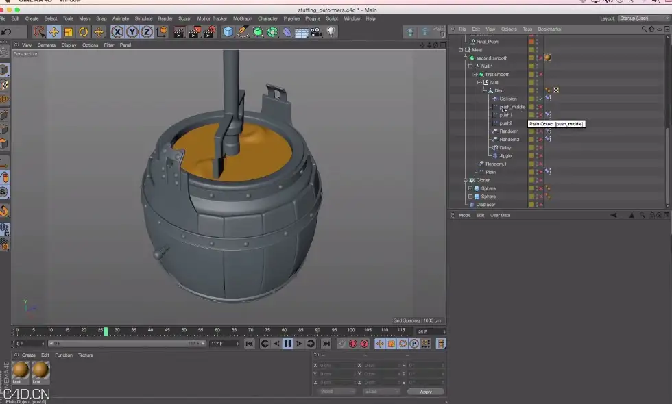
Task: Select the Collision deformer in the tree
Action: coord(508,99)
